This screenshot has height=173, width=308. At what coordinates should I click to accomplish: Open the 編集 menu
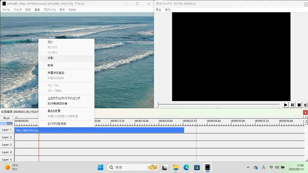click(x=37, y=10)
